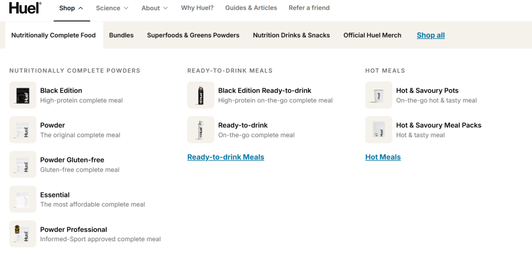Open the Science menu label

(x=108, y=8)
